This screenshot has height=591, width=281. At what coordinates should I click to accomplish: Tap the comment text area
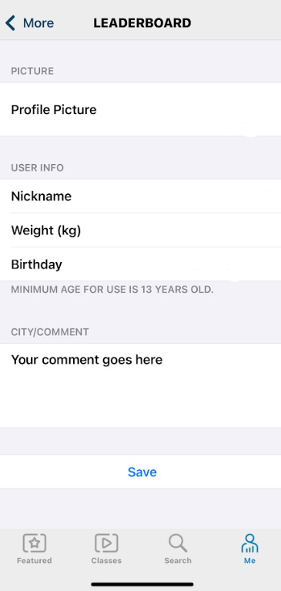140,385
